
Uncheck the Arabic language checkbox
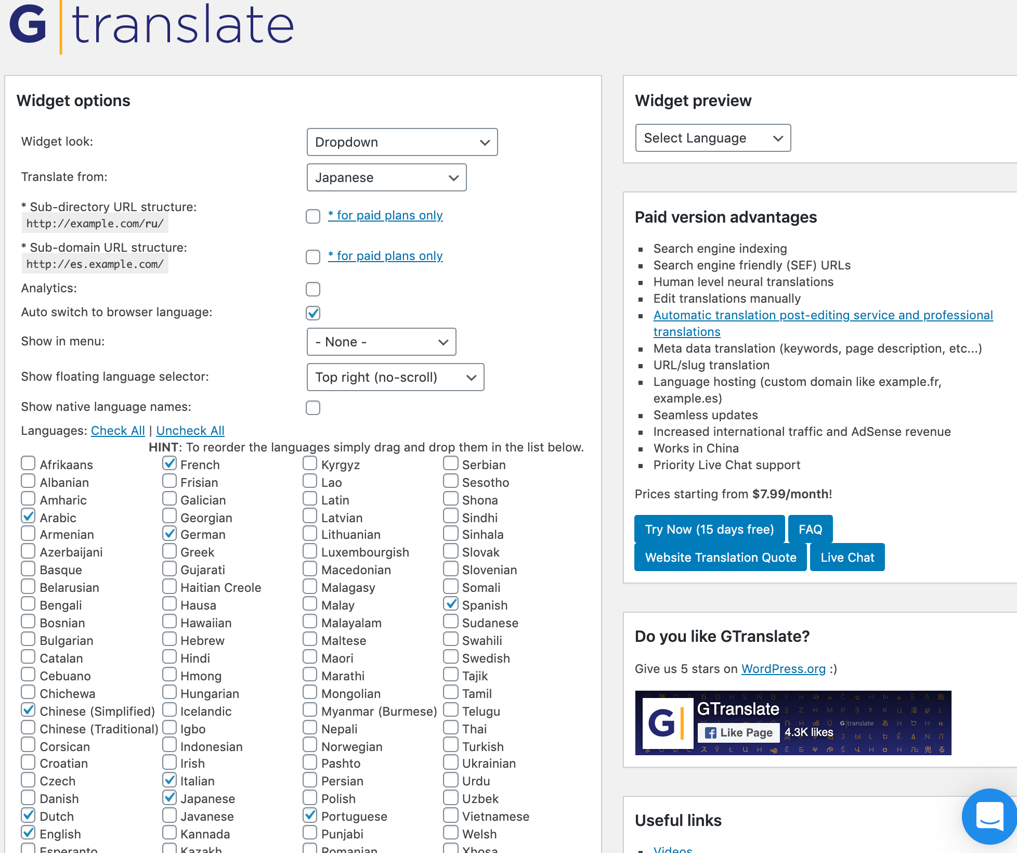click(29, 516)
